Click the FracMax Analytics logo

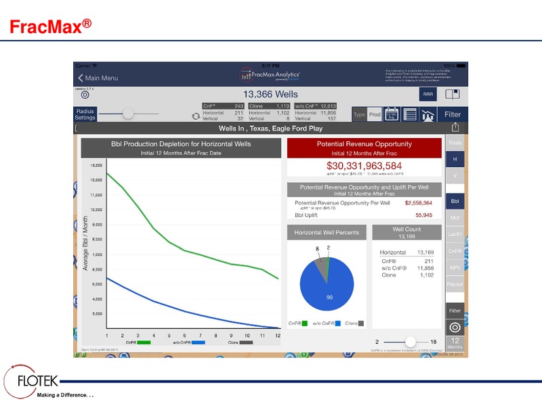pyautogui.click(x=270, y=74)
